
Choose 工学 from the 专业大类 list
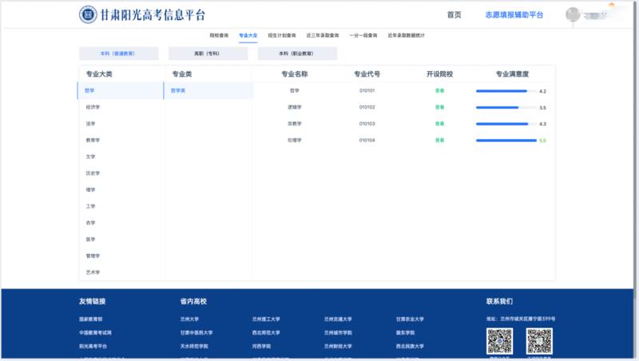[91, 206]
